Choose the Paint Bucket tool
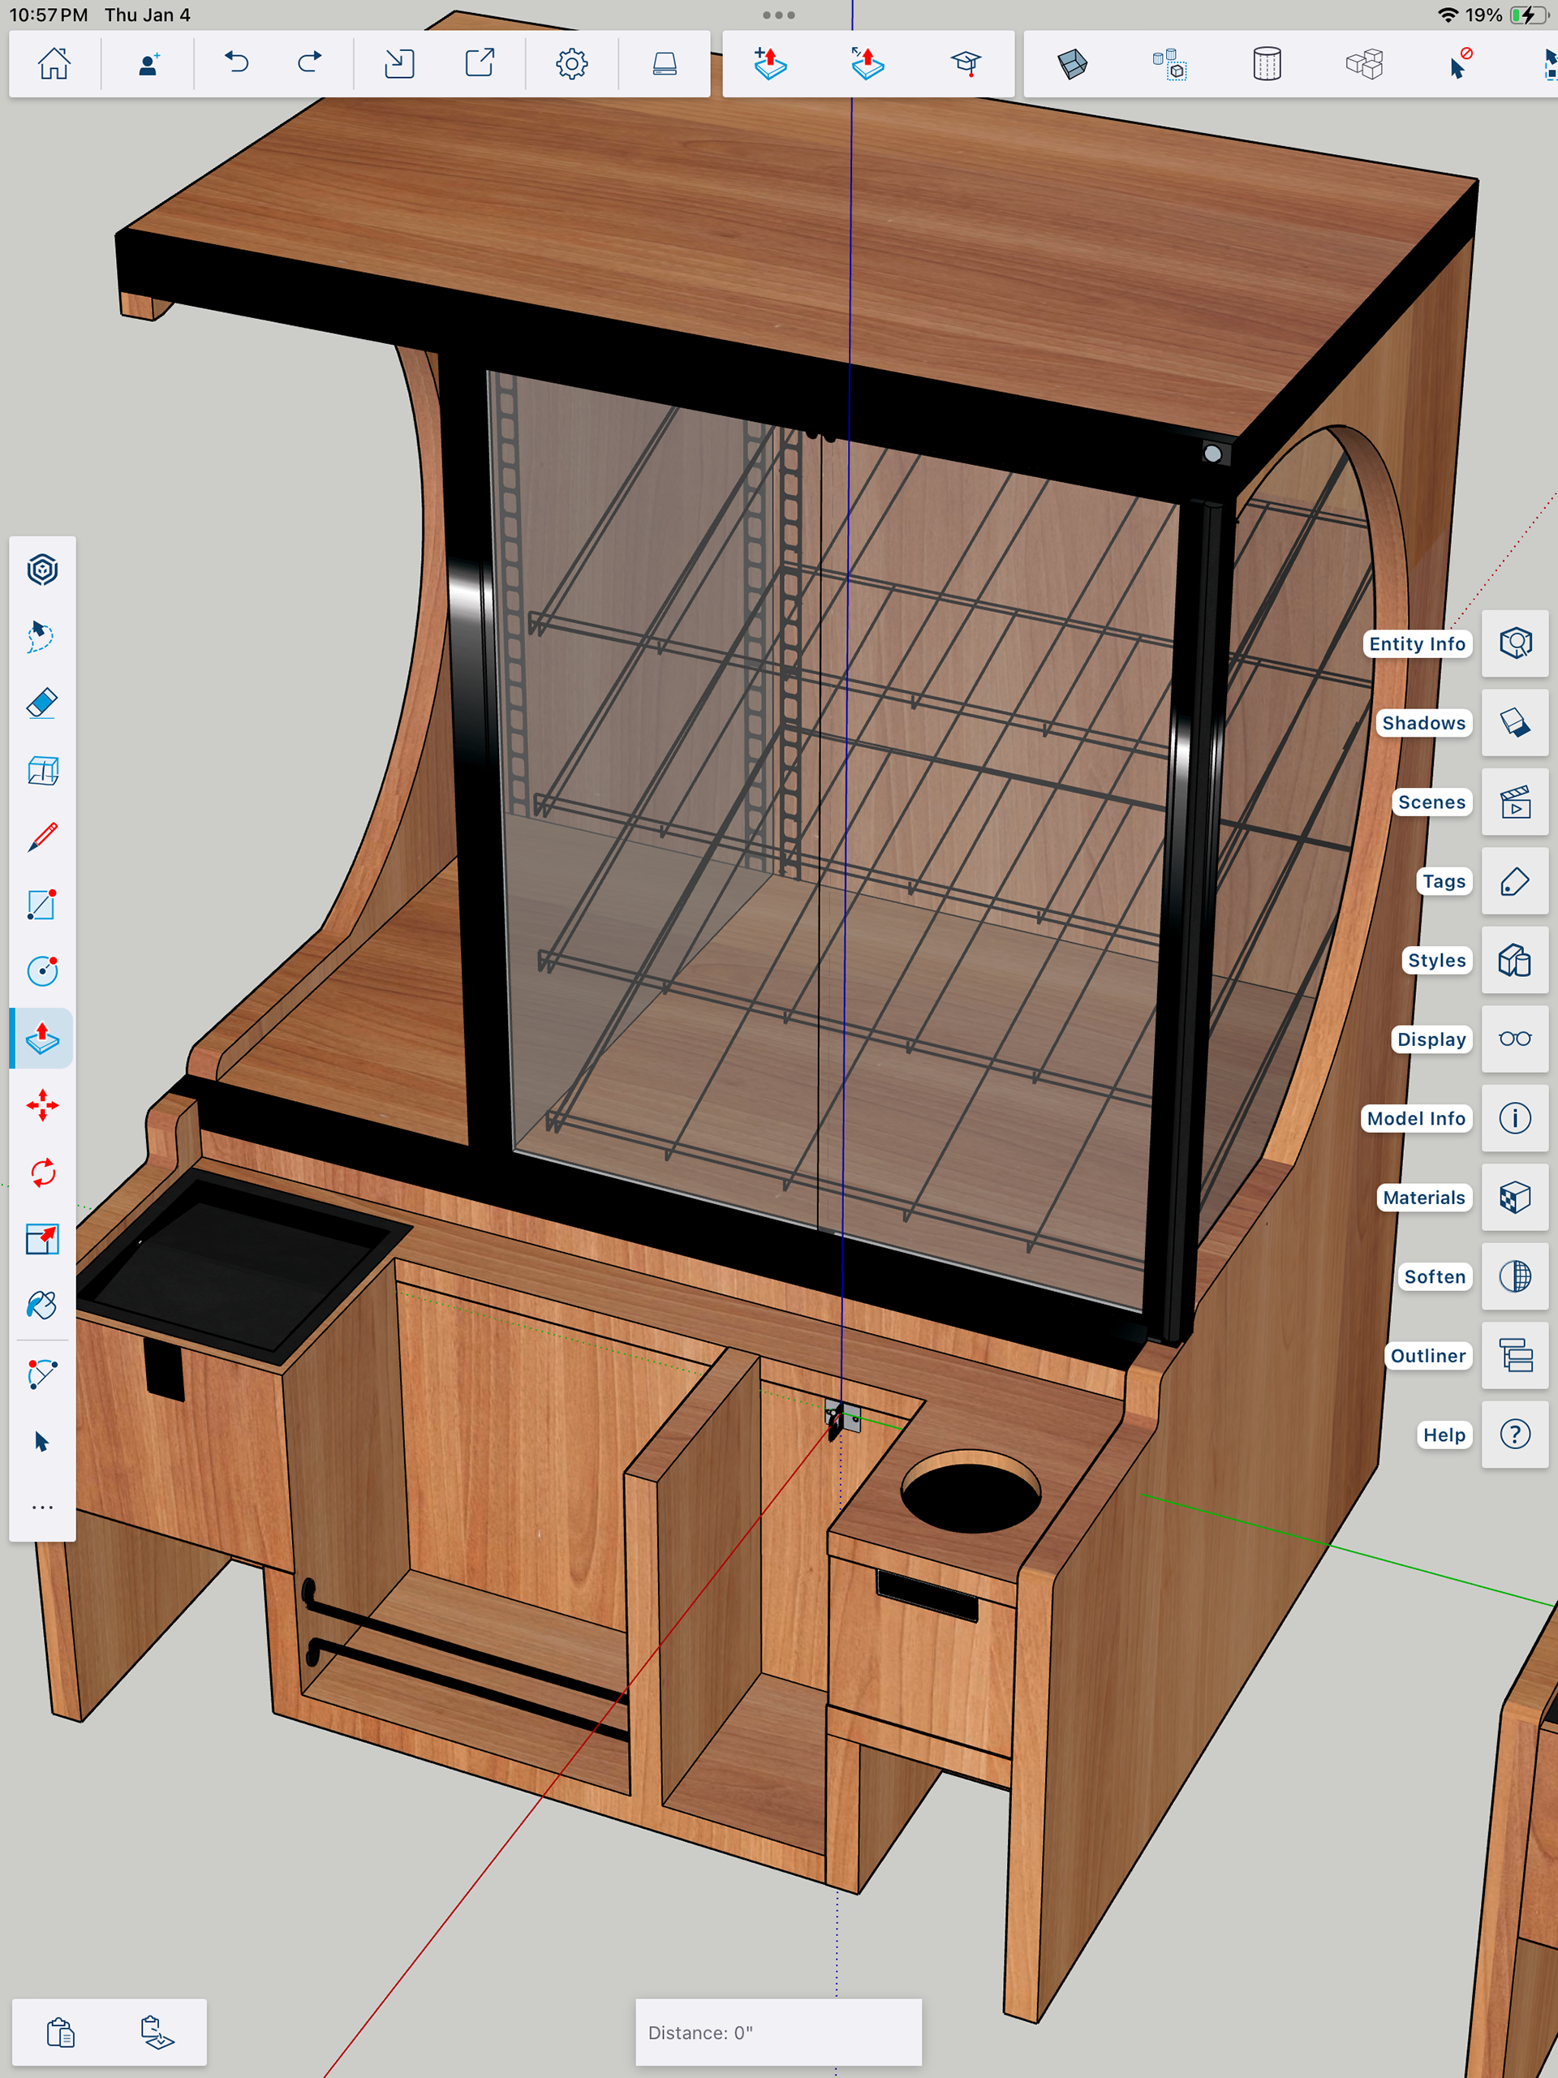1558x2078 pixels. pyautogui.click(x=42, y=1306)
